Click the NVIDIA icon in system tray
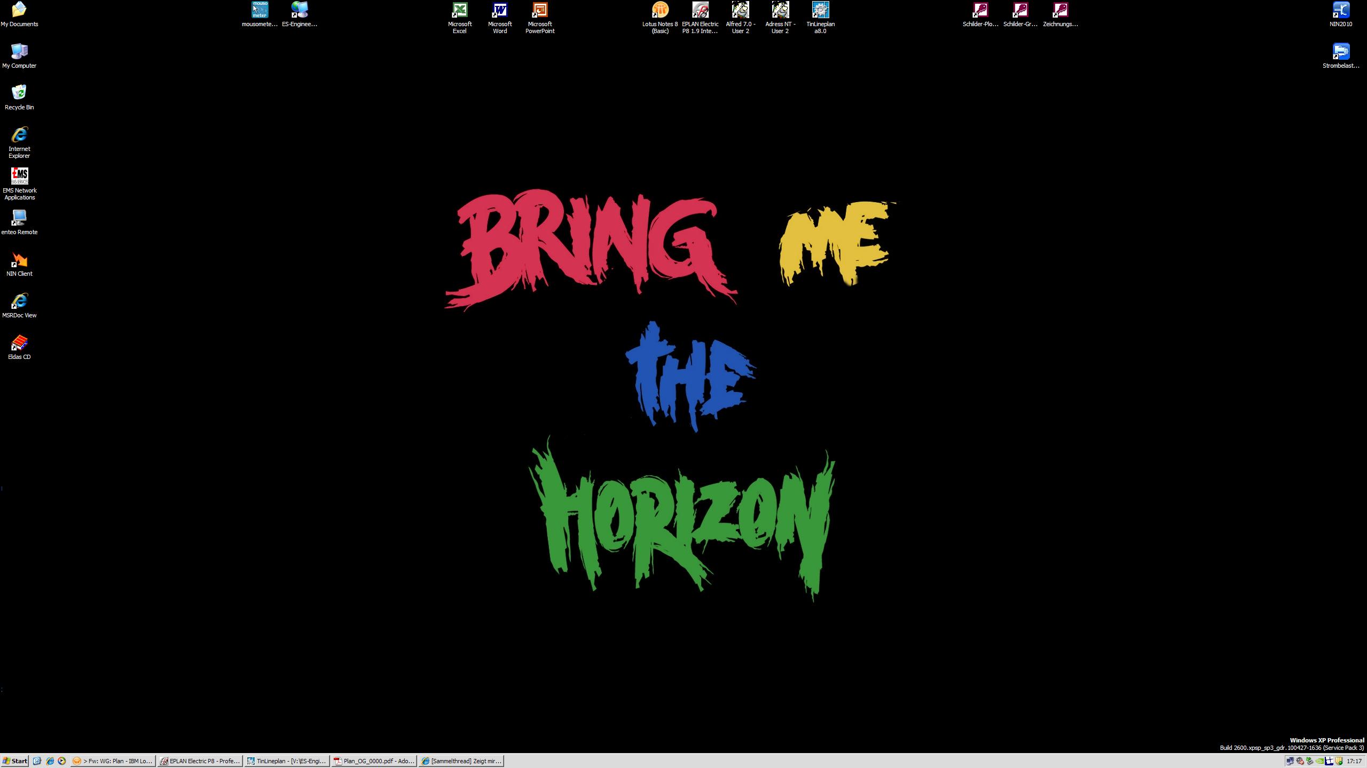 (1319, 761)
